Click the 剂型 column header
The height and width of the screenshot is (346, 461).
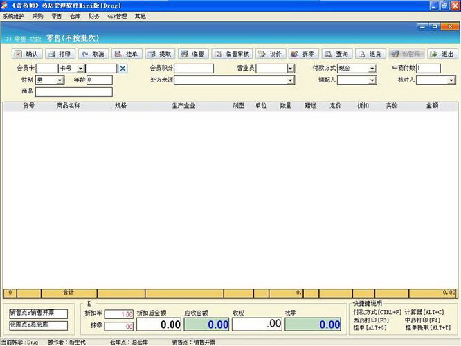click(238, 106)
